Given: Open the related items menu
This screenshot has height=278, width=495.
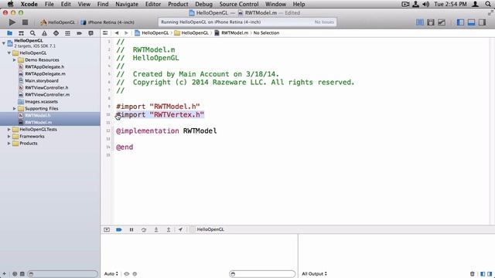Looking at the screenshot, I should pyautogui.click(x=105, y=32).
